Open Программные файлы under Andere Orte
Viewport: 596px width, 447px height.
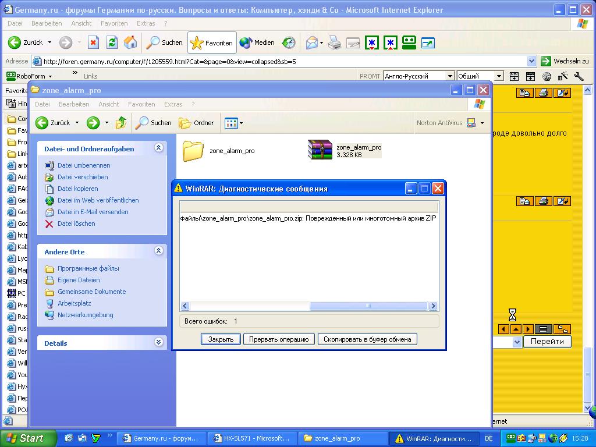pos(88,268)
